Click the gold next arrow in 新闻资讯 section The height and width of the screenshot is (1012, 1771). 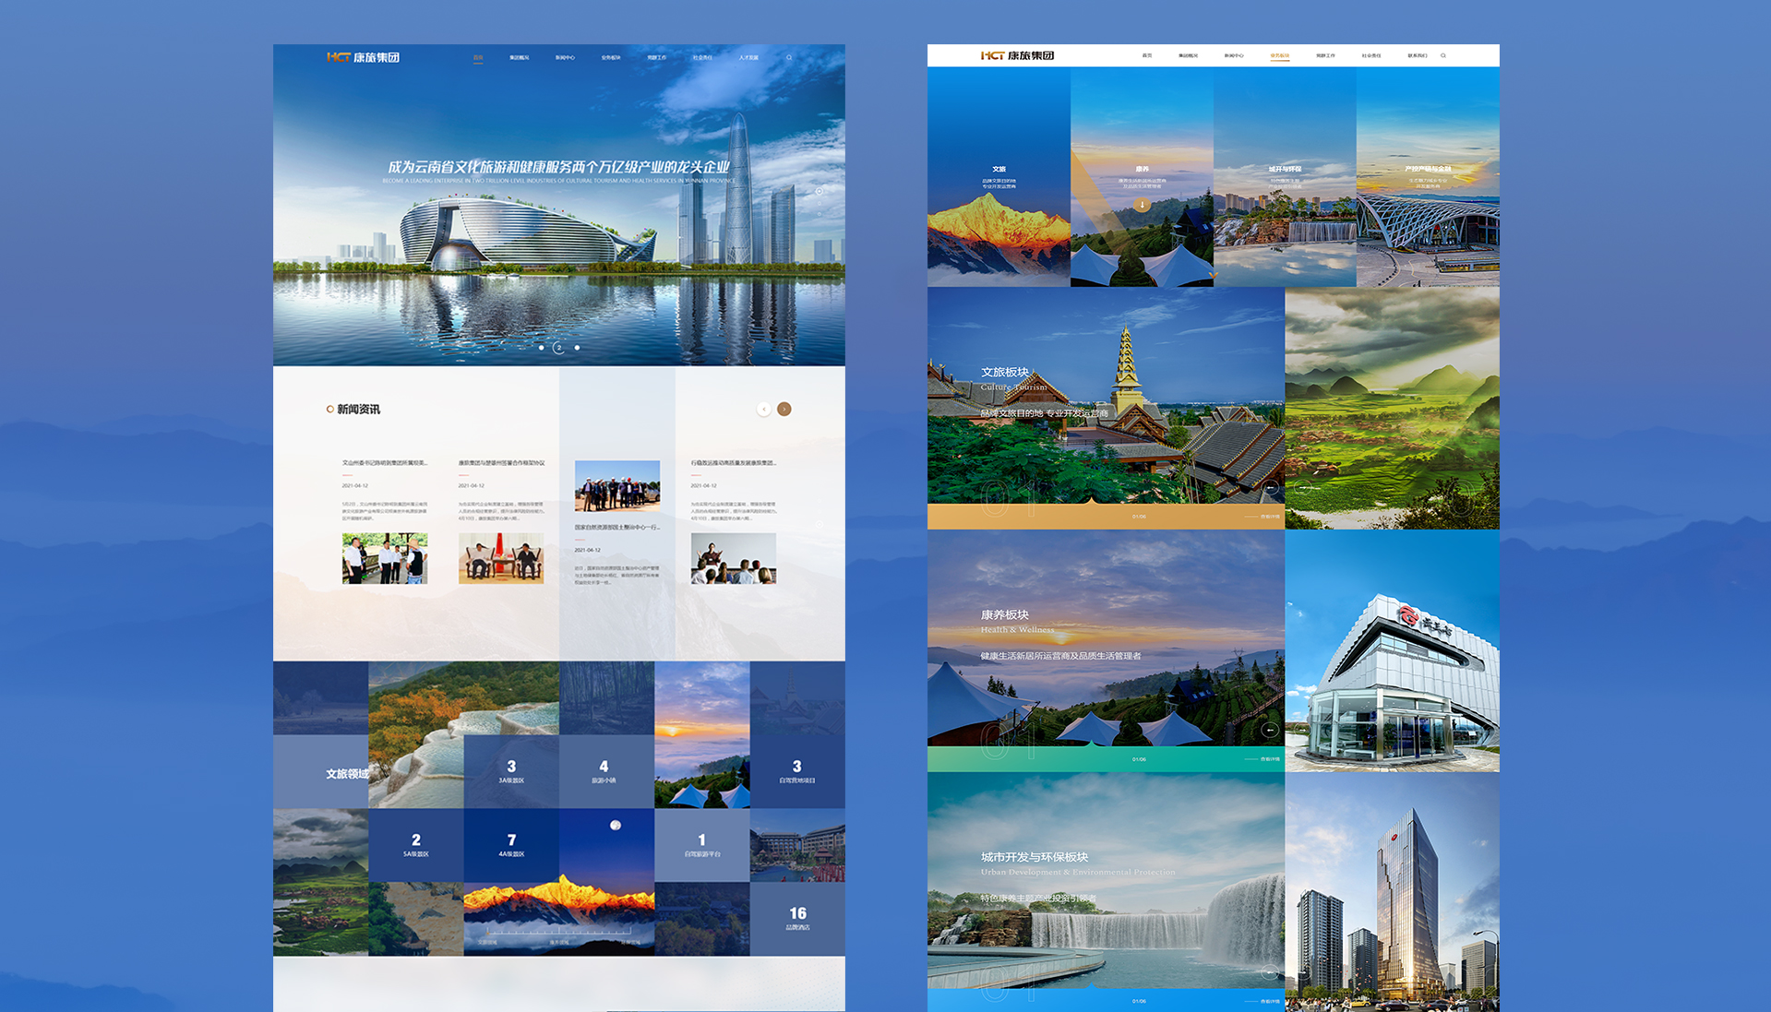(x=784, y=409)
